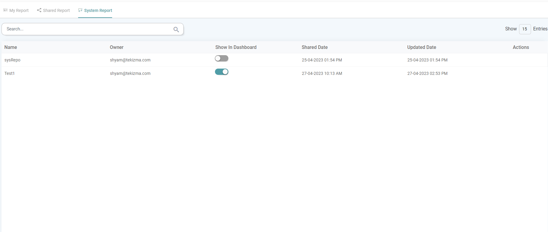Viewport: 548px width, 232px height.
Task: Open the sysRepo report row
Action: coord(13,60)
